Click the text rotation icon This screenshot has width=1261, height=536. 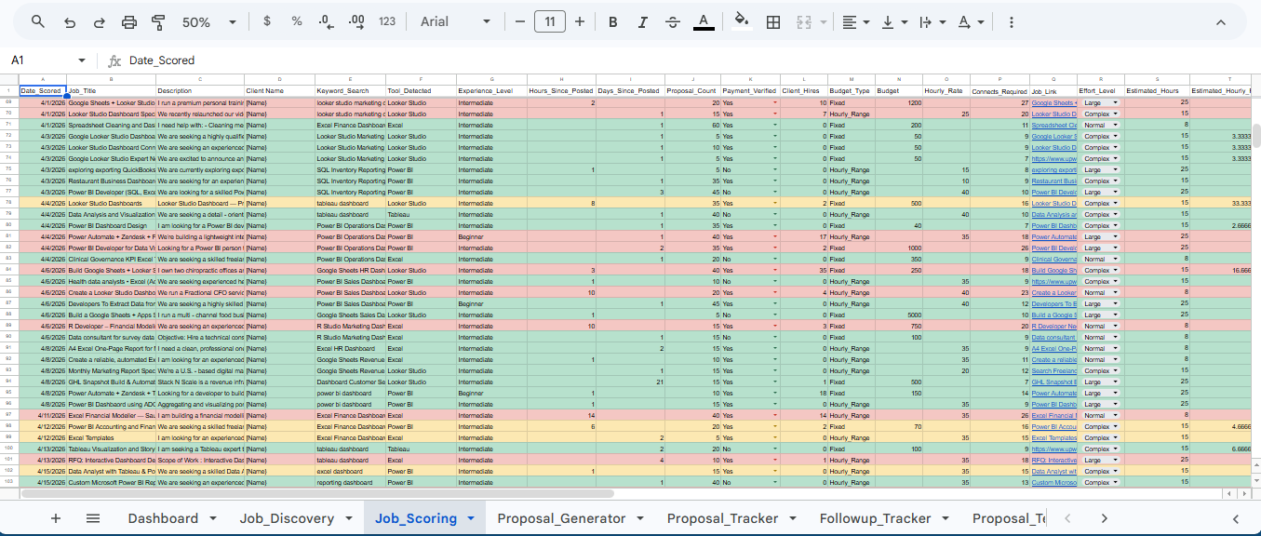964,21
